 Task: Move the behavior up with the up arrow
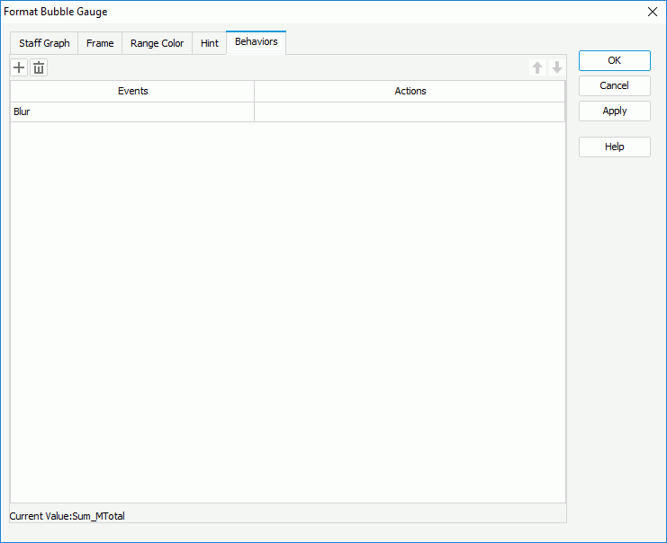pyautogui.click(x=537, y=67)
